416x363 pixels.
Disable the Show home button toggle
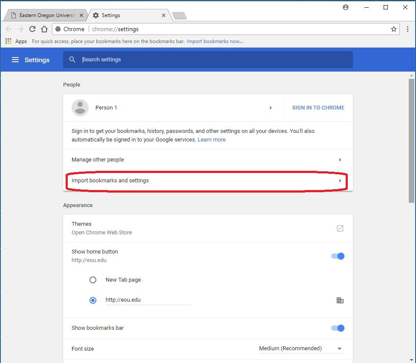click(338, 256)
